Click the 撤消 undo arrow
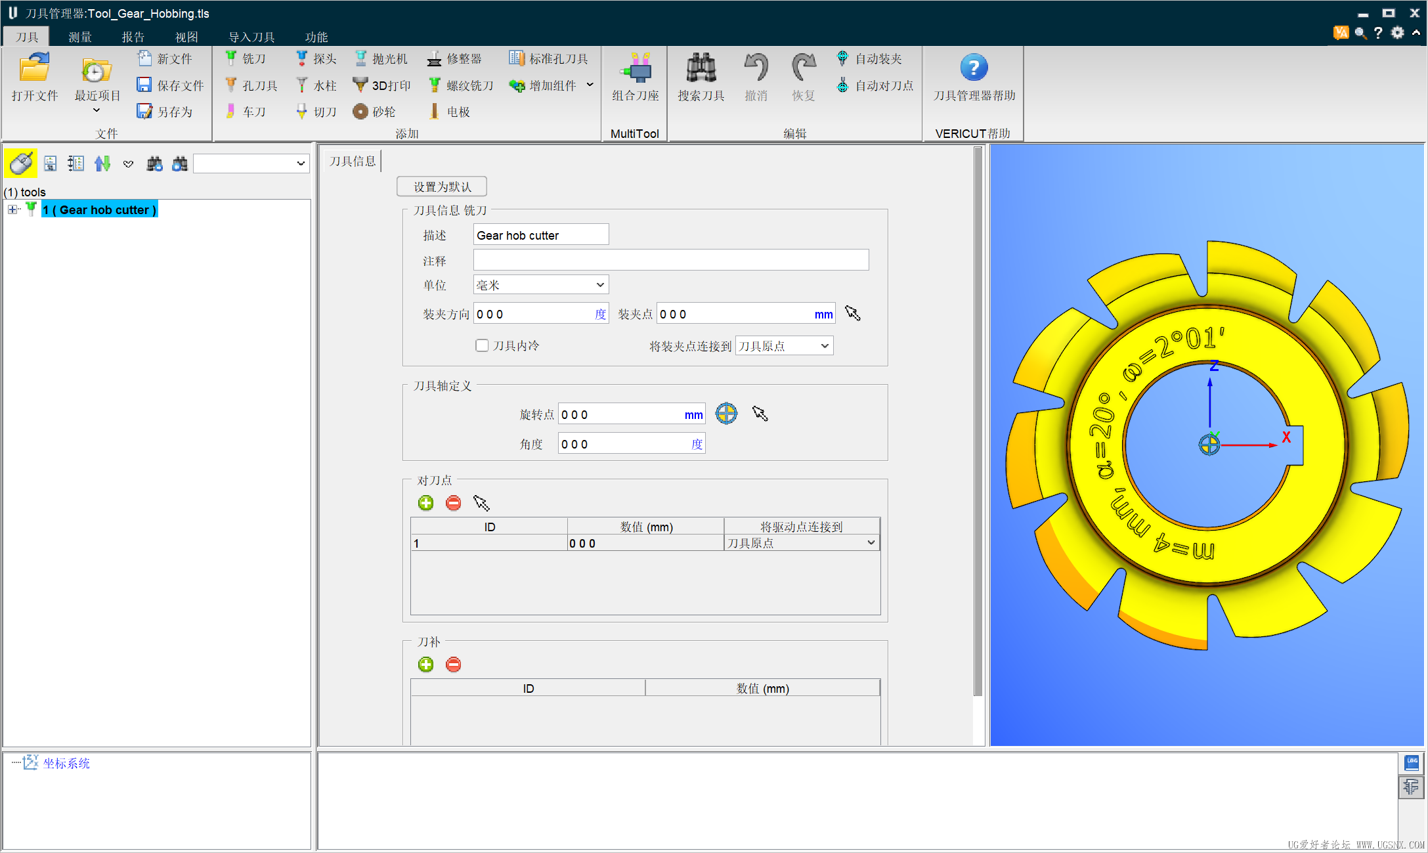The image size is (1428, 853). (756, 68)
